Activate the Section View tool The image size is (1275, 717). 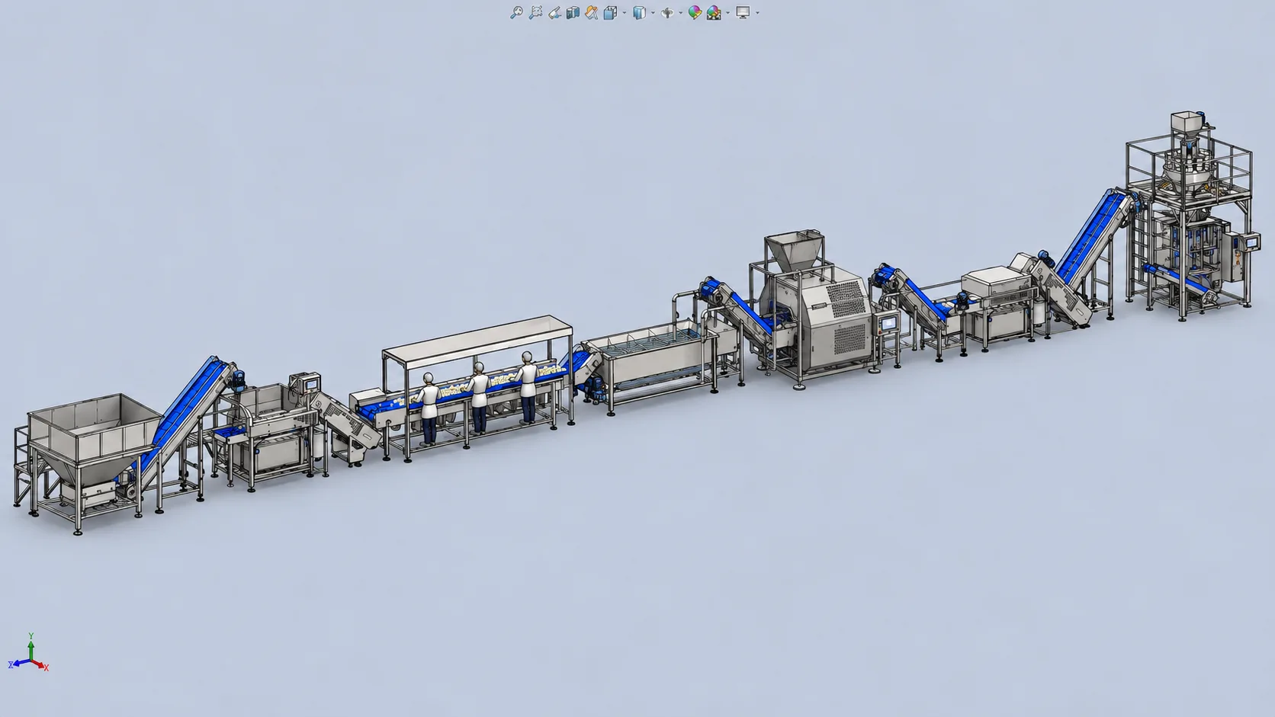click(573, 12)
